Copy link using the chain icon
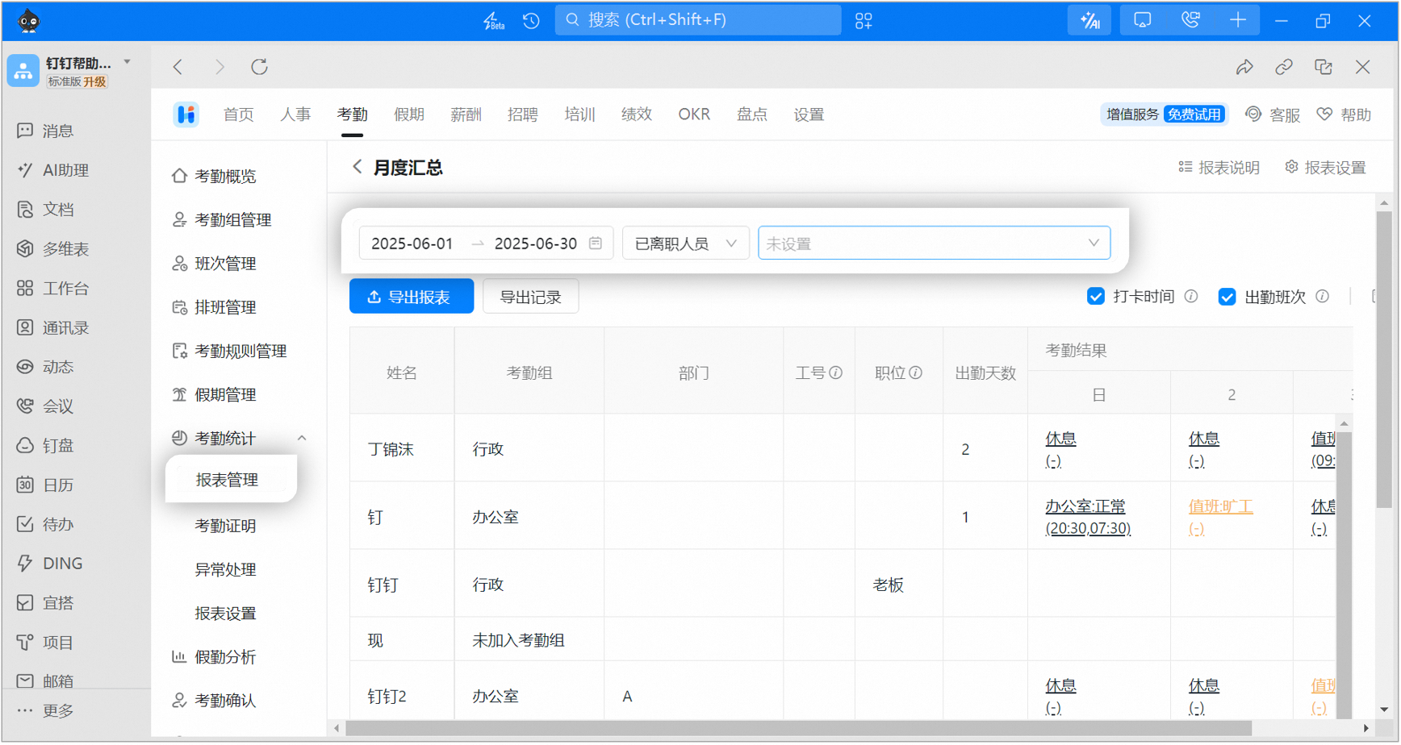Viewport: 1401px width, 745px height. [1284, 68]
